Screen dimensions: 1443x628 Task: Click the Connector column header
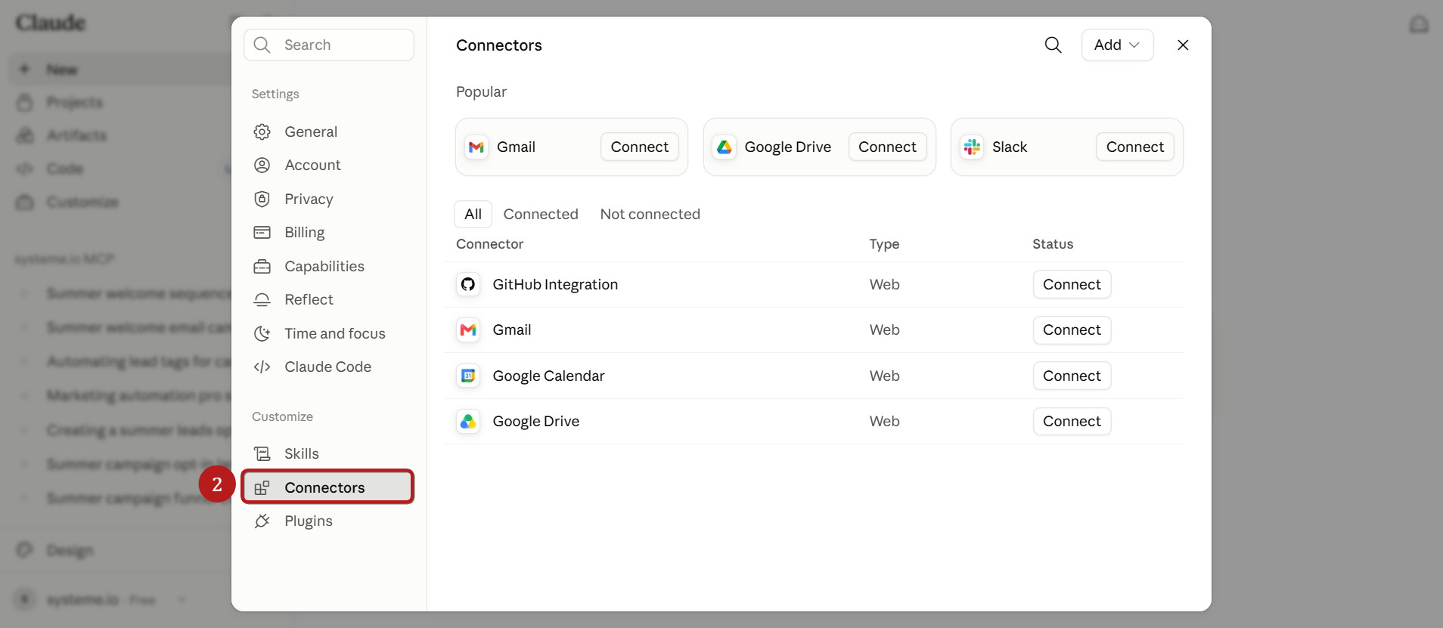(490, 244)
